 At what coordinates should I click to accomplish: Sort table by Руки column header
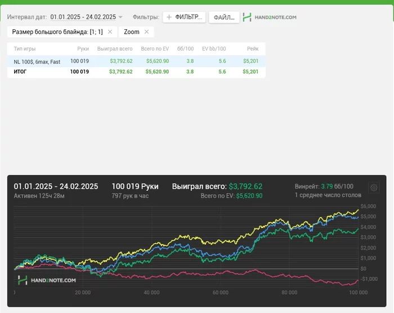[x=83, y=49]
